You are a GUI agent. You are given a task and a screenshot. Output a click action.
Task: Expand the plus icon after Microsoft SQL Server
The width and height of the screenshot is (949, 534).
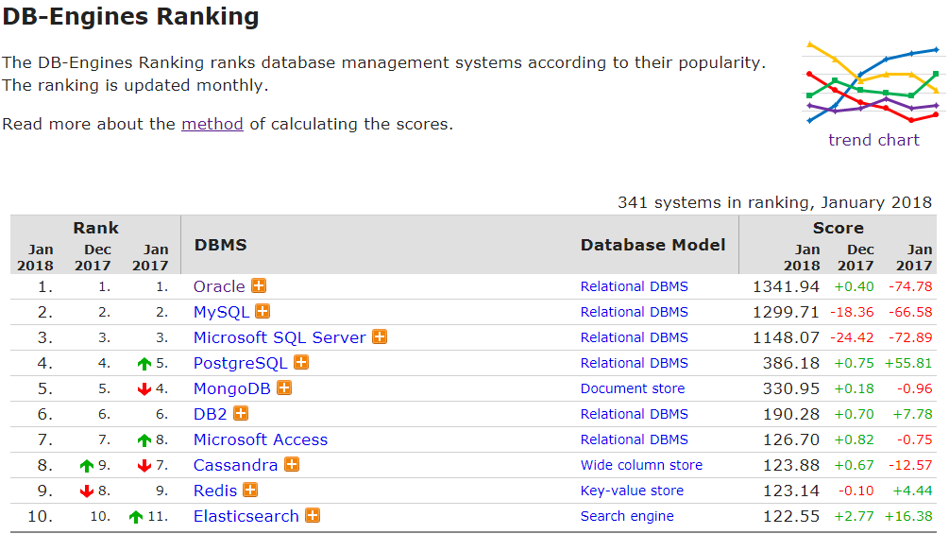coord(380,336)
